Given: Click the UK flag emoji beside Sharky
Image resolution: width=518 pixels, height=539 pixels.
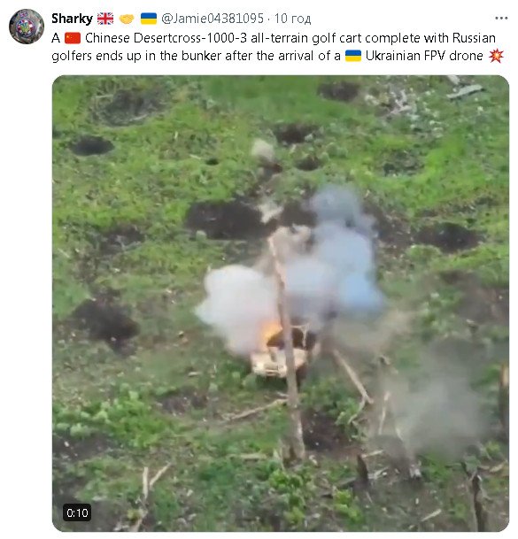Looking at the screenshot, I should click(105, 19).
